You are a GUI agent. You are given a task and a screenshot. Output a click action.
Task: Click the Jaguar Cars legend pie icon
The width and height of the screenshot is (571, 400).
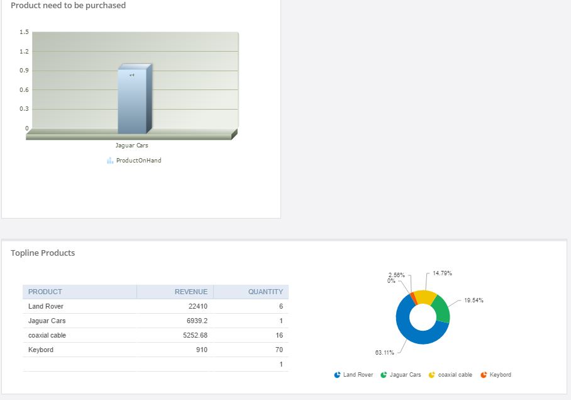[384, 375]
